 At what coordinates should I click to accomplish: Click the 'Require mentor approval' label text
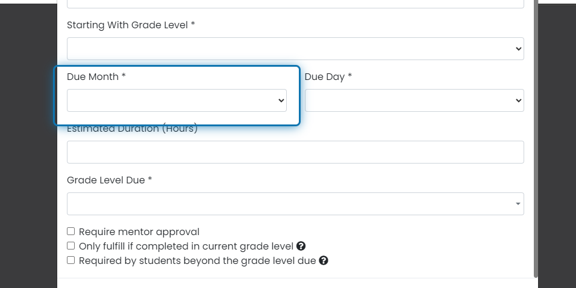pos(139,232)
